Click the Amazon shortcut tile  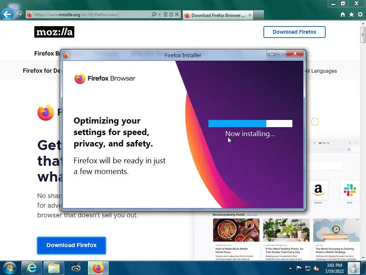pyautogui.click(x=318, y=190)
